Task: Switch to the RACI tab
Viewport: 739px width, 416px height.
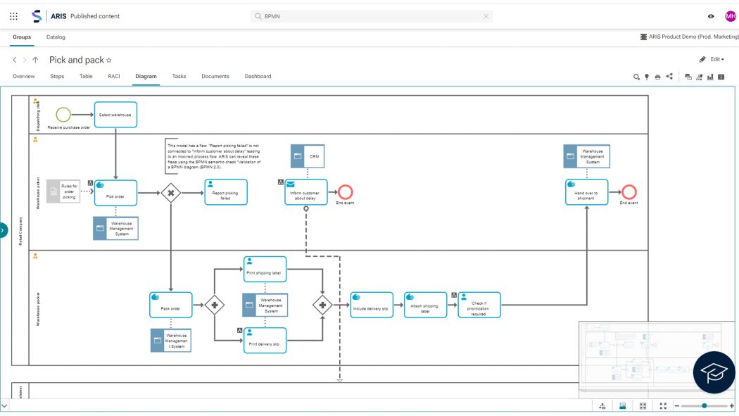Action: click(x=113, y=76)
